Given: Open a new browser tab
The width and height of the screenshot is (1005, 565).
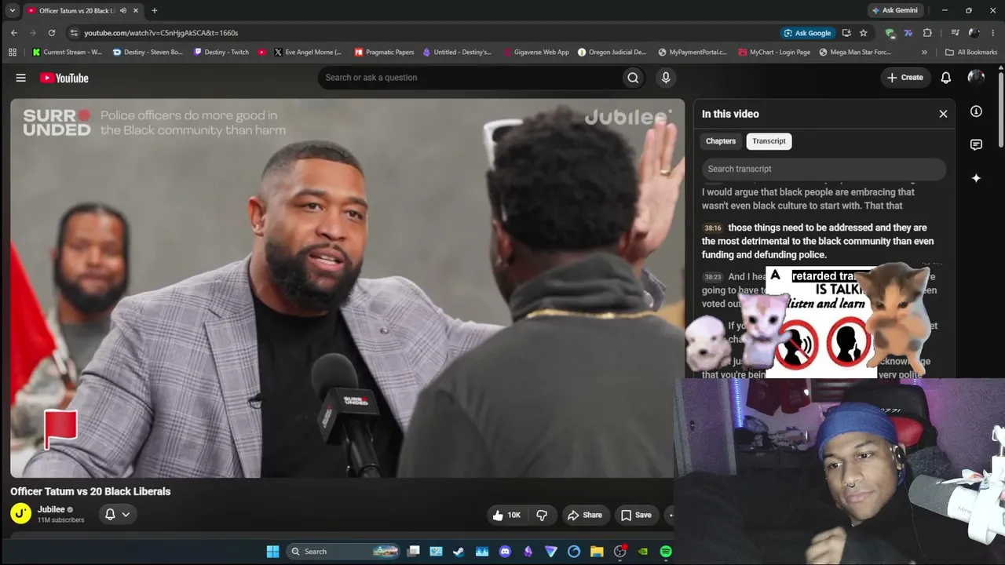Looking at the screenshot, I should 154,10.
